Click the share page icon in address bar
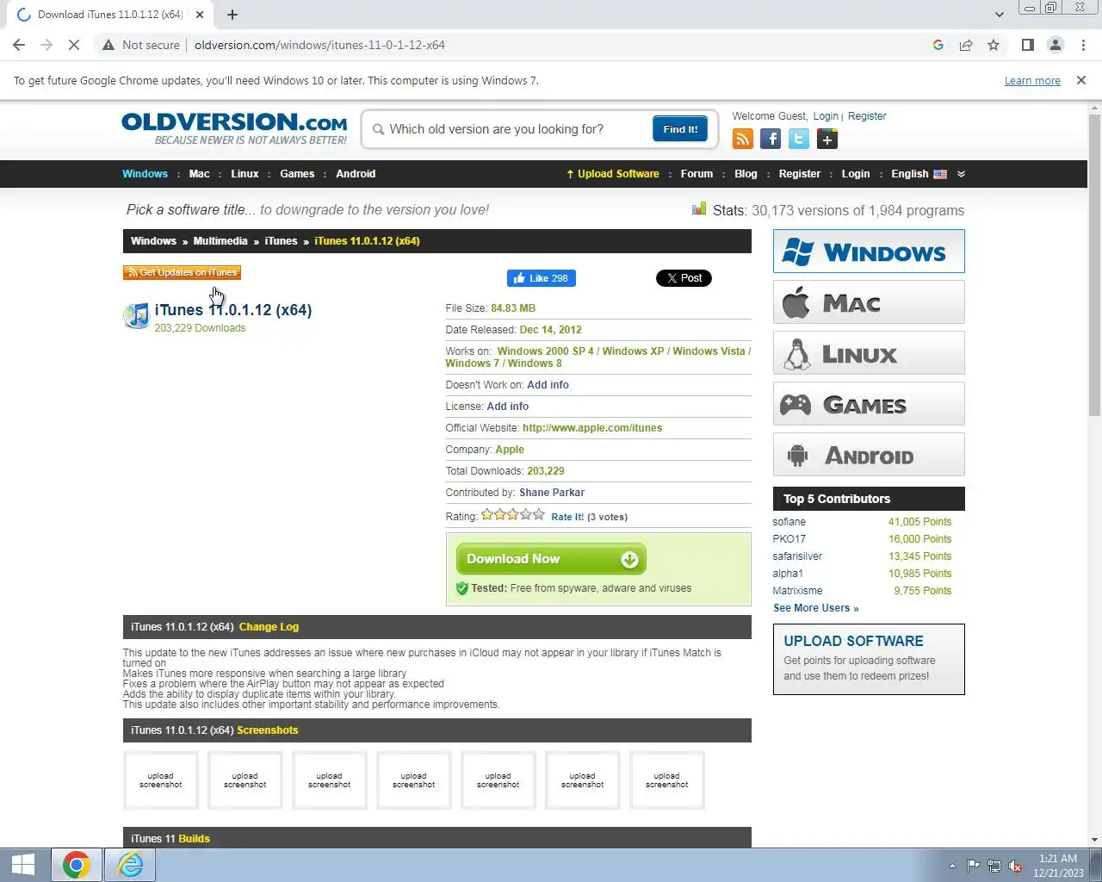 click(x=966, y=45)
